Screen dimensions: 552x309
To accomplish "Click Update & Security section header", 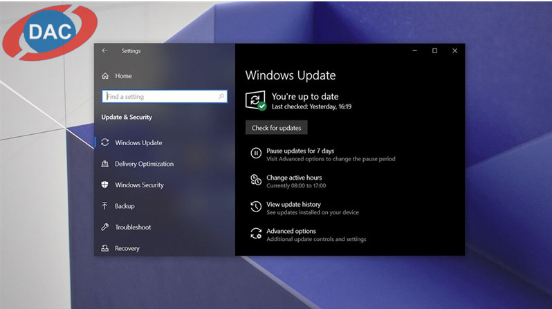I will 127,117.
